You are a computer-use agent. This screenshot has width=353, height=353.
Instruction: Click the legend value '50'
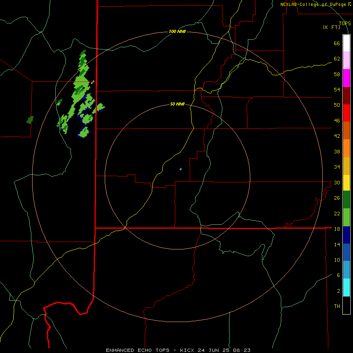coord(337,105)
